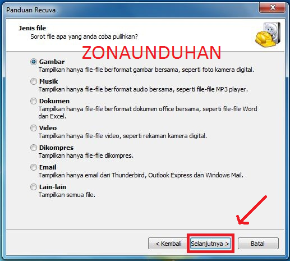Go back with the < Kembali button
Viewport: 290px width, 261px height.
tap(168, 244)
